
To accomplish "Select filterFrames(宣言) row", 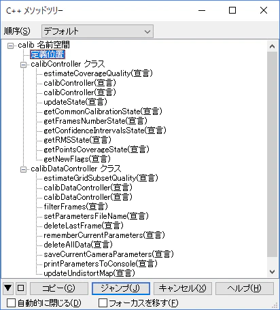I will [75, 207].
